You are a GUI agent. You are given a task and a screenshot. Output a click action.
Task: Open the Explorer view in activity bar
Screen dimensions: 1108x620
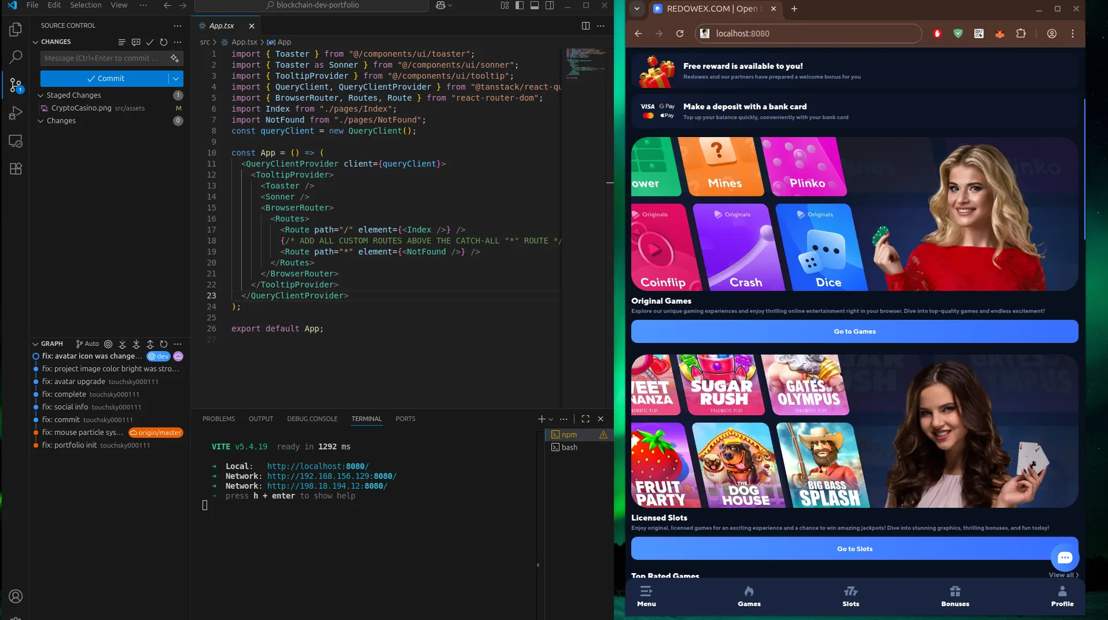click(16, 29)
